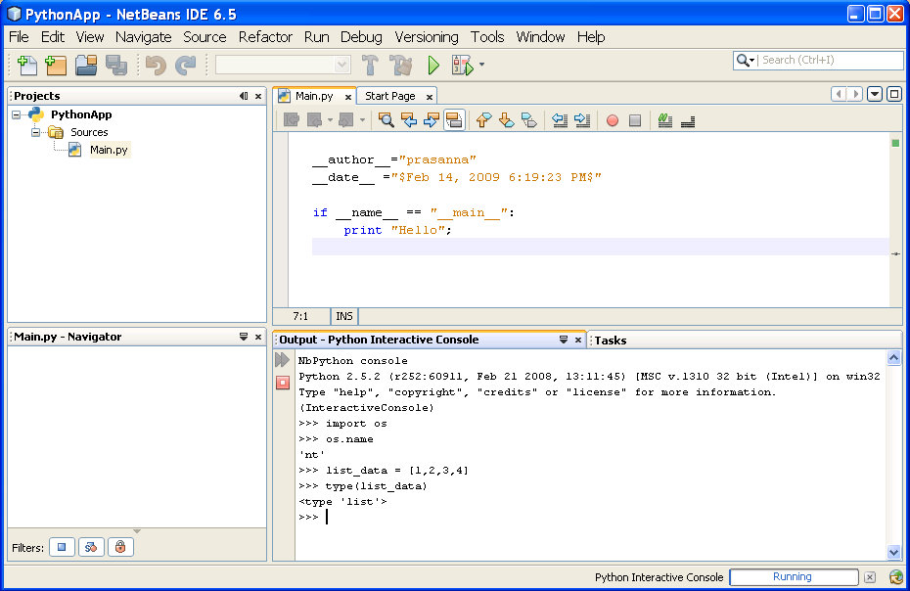
Task: Select Main.py in the Projects tree
Action: (x=109, y=150)
